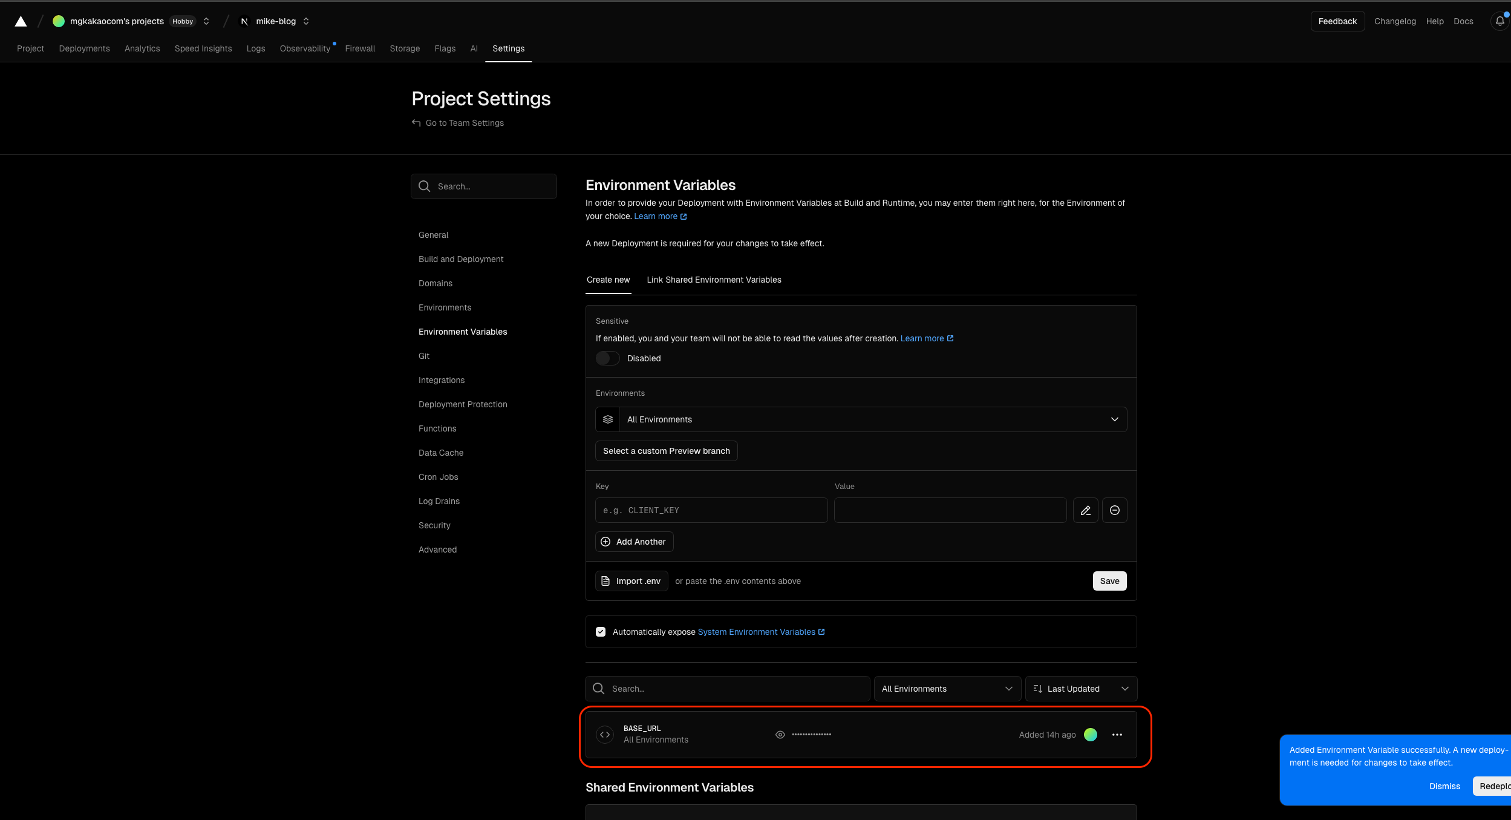
Task: Open Git settings in sidebar
Action: pos(424,356)
